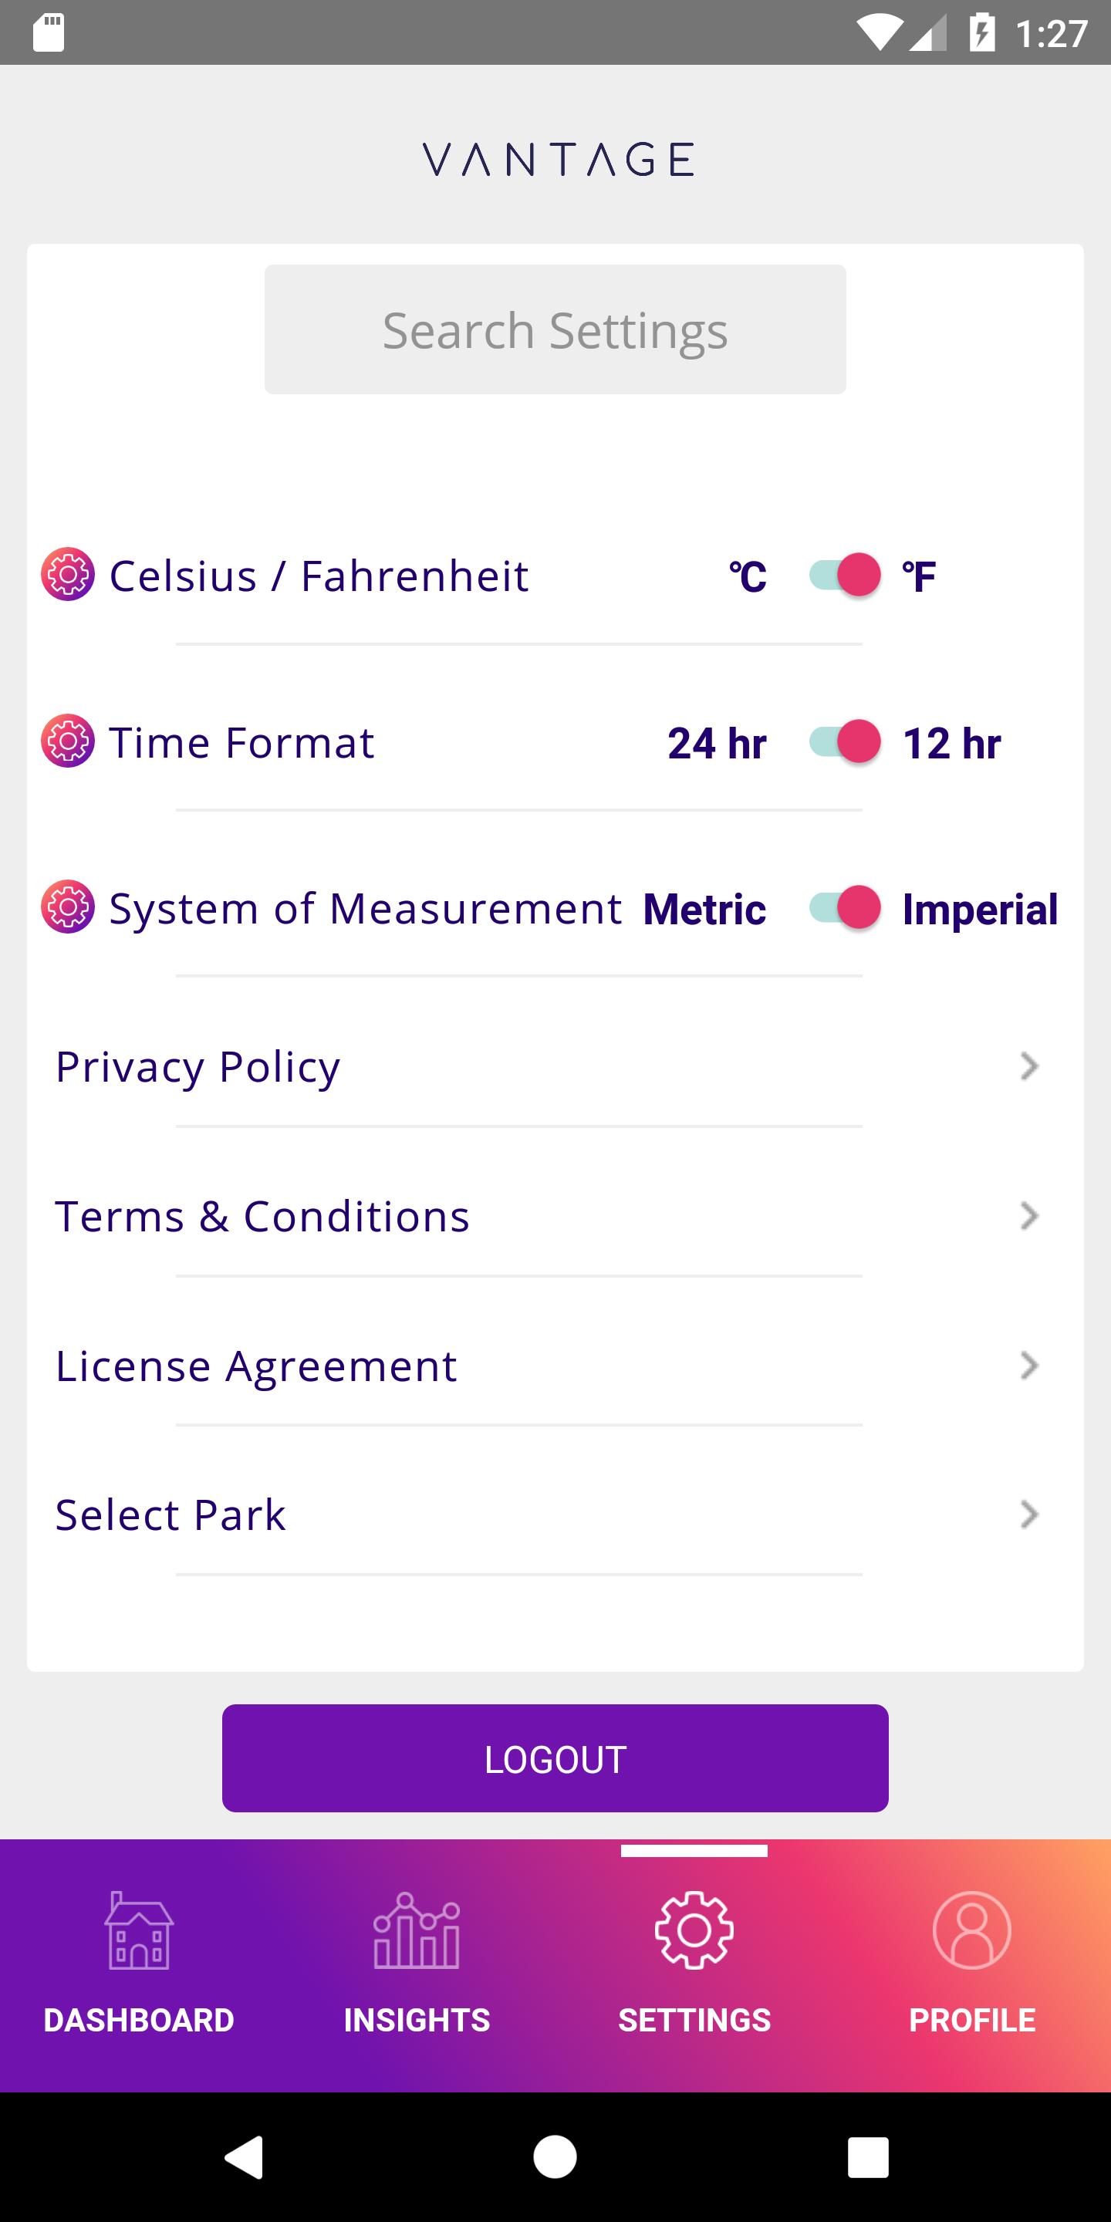Open Terms & Conditions via its chevron arrow
1111x2222 pixels.
pyautogui.click(x=1028, y=1216)
